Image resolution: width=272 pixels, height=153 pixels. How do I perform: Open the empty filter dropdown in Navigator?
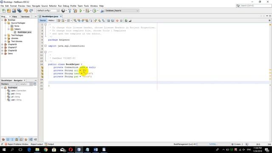pos(25,84)
